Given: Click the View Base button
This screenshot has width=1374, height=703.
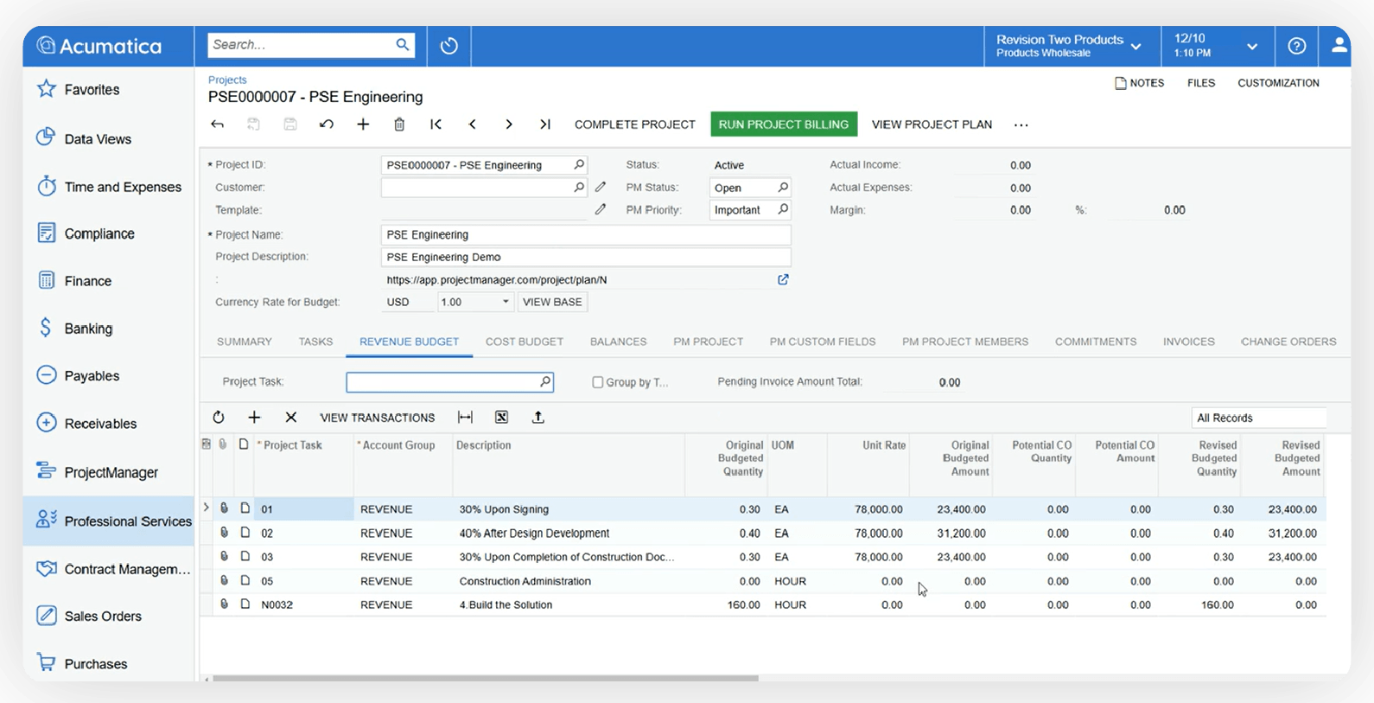Looking at the screenshot, I should (x=552, y=302).
